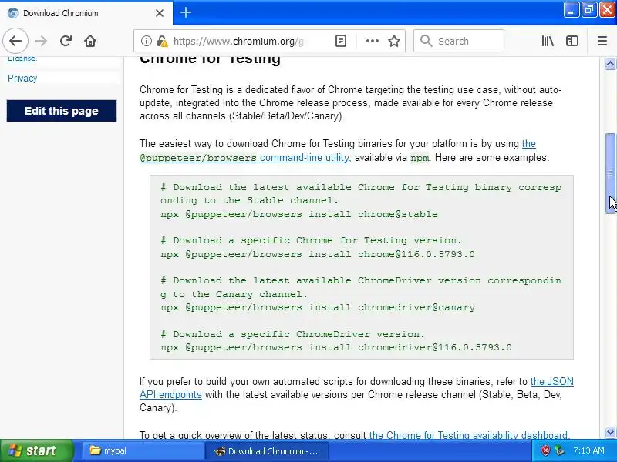This screenshot has width=617, height=462.
Task: Open the Privacy sidebar link
Action: point(22,79)
